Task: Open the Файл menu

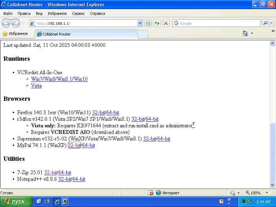Action: [x=8, y=13]
